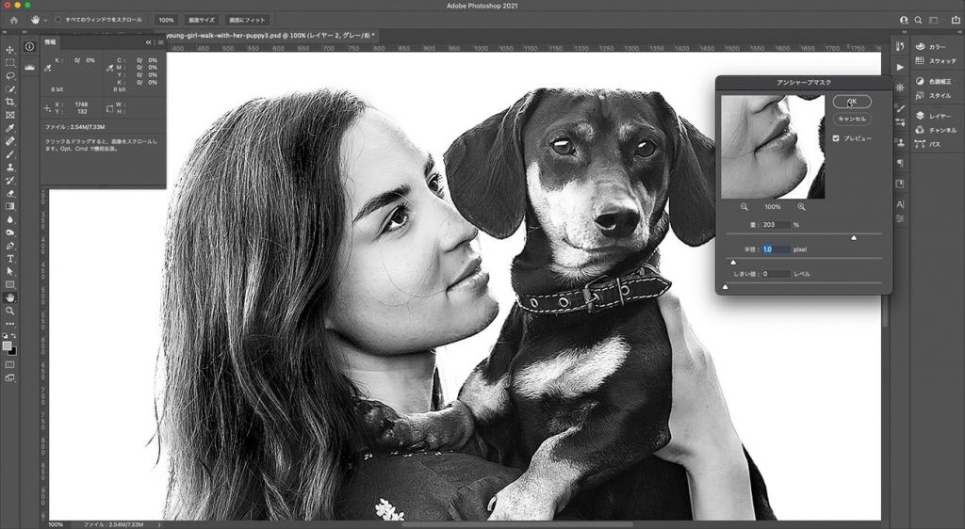
Task: Select the Path Selection tool
Action: pyautogui.click(x=9, y=272)
